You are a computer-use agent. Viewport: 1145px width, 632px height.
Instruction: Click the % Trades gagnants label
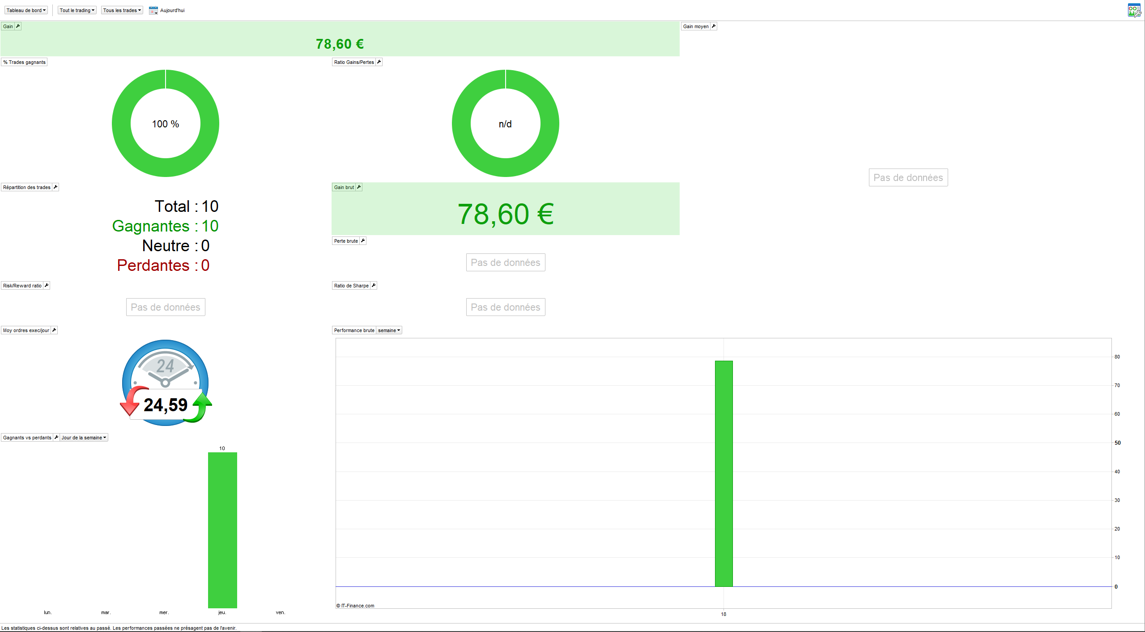[x=24, y=62]
